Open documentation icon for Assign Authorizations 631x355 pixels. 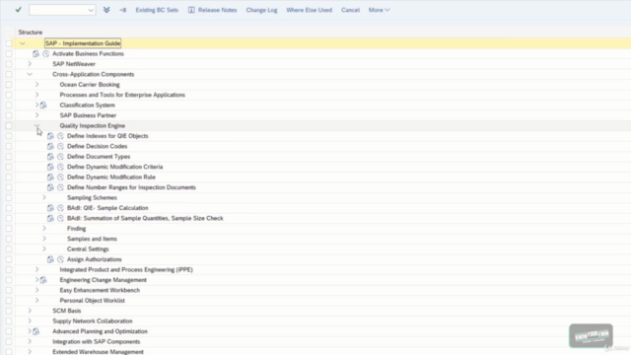(x=50, y=259)
